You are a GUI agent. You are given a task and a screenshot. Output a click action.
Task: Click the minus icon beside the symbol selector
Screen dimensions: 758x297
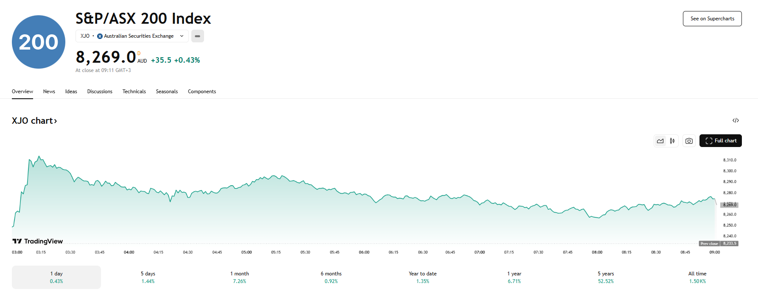197,36
